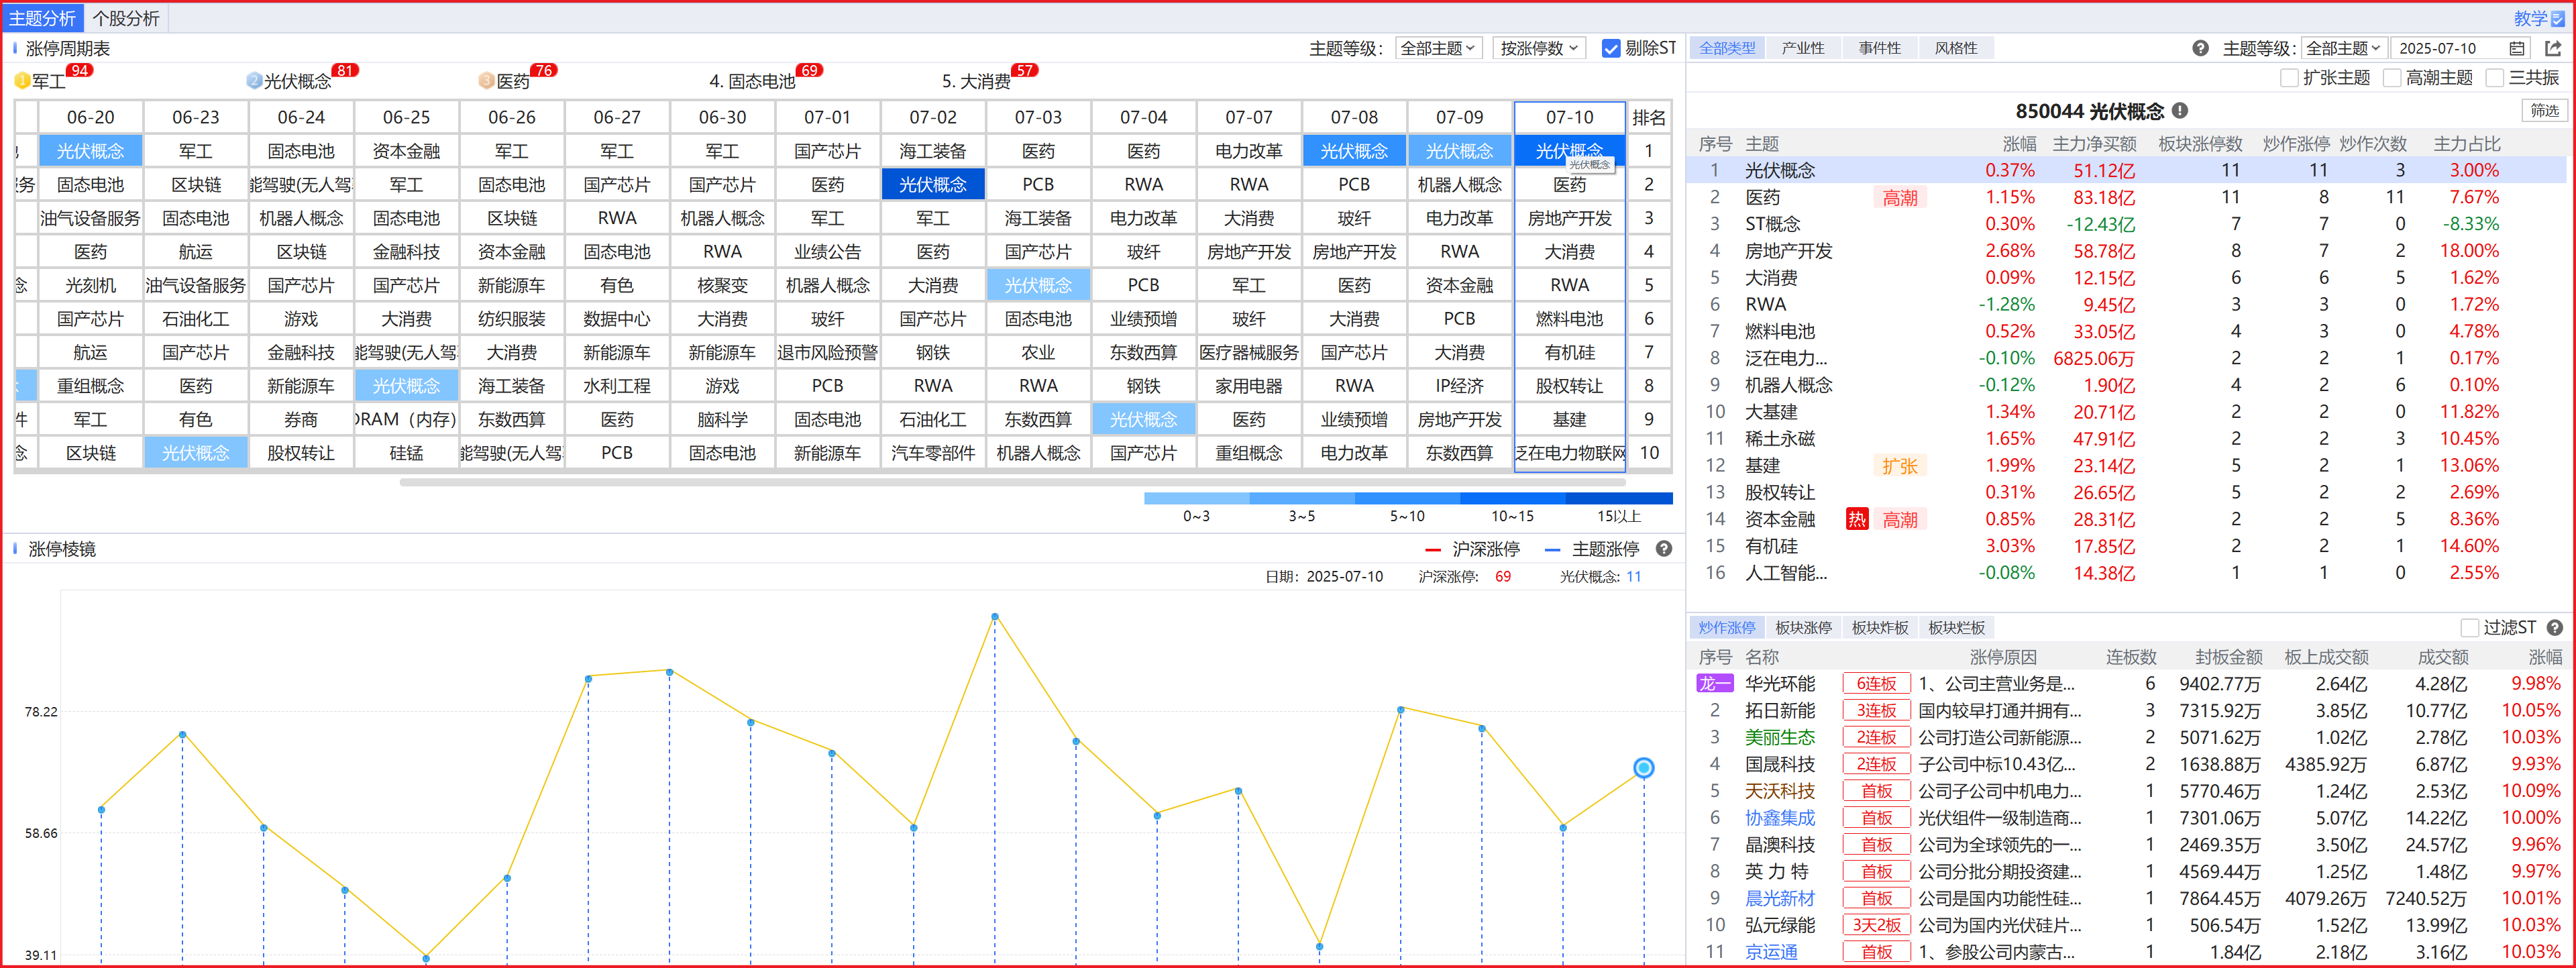Open the 天沃科技 stock link
This screenshot has height=968, width=2576.
[1779, 790]
